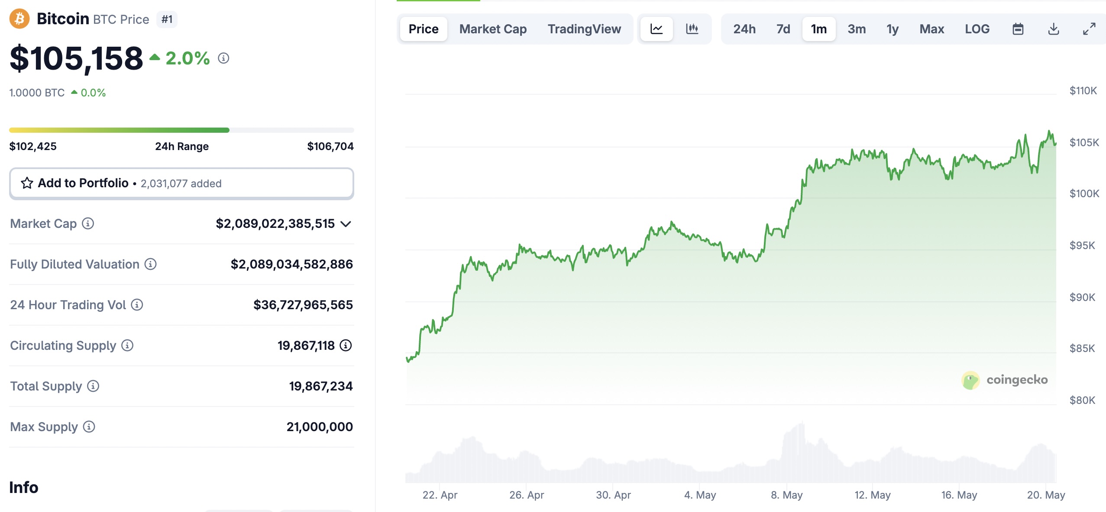Click the 2,031,077 added count text
This screenshot has height=512, width=1106.
[x=181, y=184]
